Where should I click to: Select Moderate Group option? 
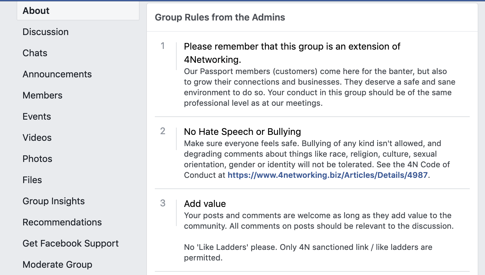point(57,264)
